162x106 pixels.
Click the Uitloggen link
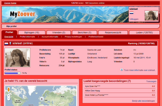tap(134, 19)
